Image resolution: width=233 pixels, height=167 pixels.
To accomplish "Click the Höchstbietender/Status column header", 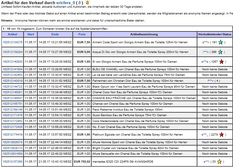I will pos(215,34).
